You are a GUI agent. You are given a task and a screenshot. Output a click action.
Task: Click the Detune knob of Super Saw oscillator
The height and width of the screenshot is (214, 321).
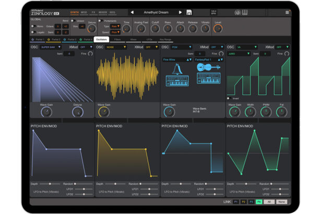click(78, 112)
